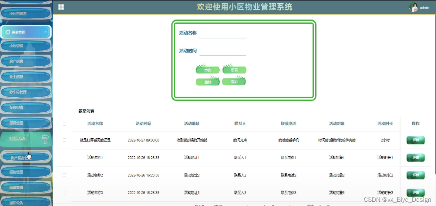Open the admin avatar picture
436x206 pixels.
click(414, 7)
